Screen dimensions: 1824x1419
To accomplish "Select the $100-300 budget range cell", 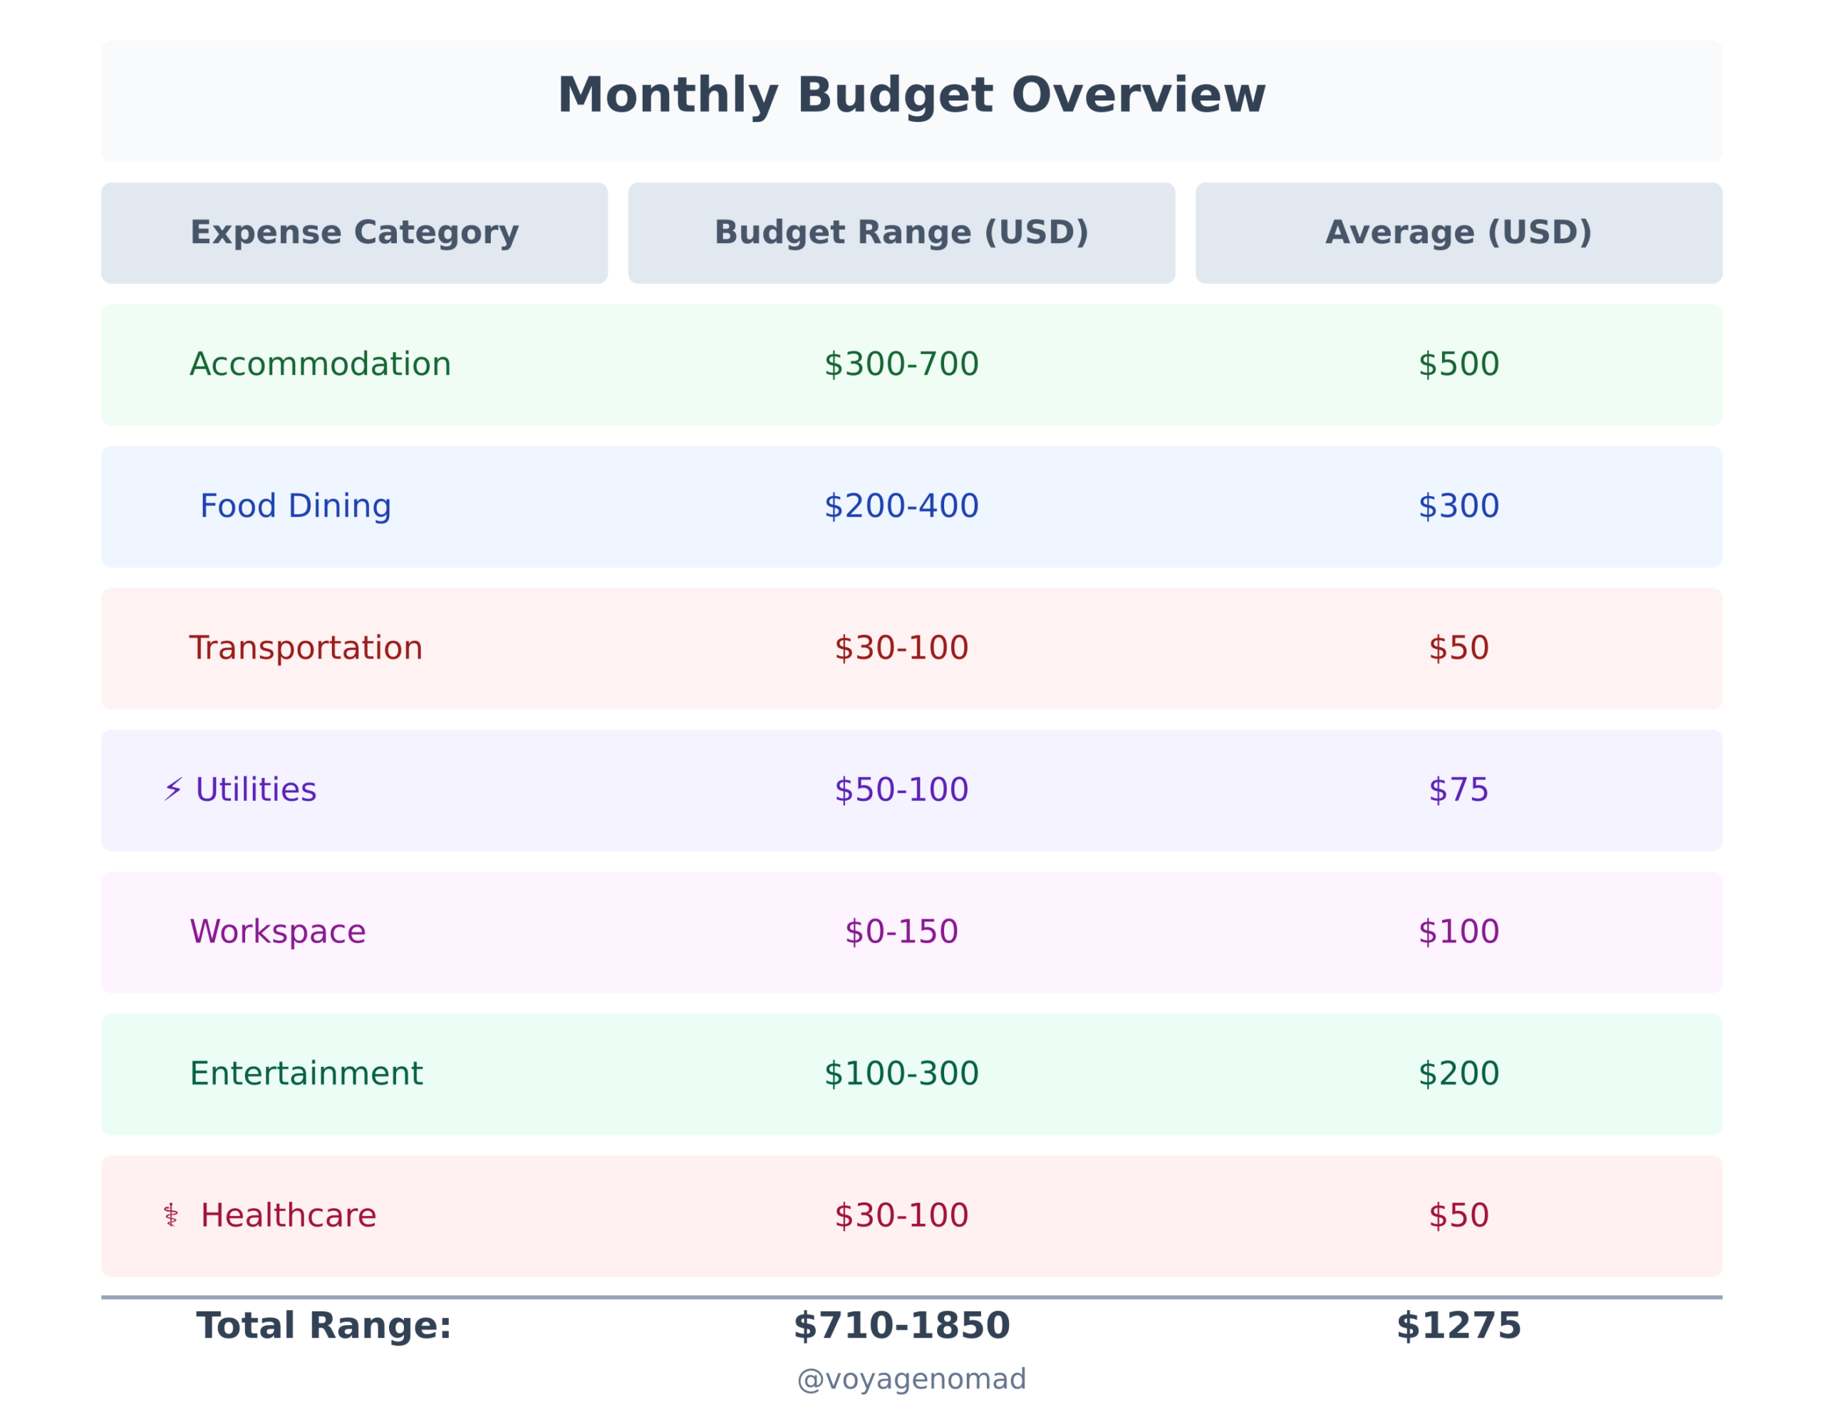I will (x=901, y=1074).
